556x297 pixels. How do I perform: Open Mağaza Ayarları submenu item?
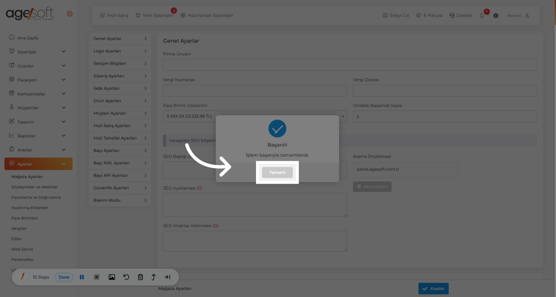(x=27, y=177)
